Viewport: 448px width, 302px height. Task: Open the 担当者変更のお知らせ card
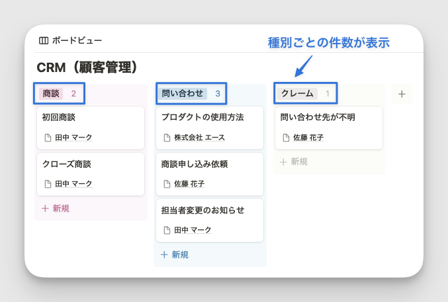tap(210, 220)
